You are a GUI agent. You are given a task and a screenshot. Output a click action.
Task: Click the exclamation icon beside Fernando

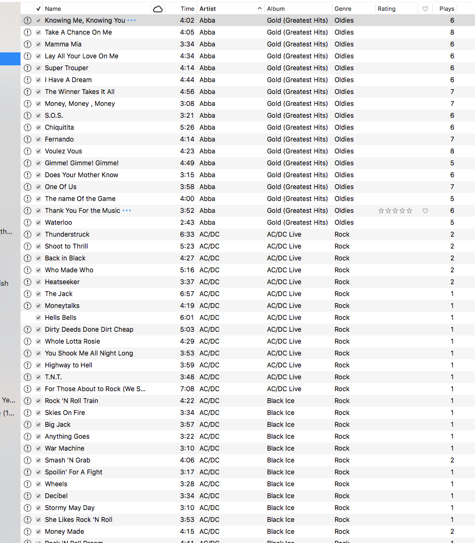[28, 139]
